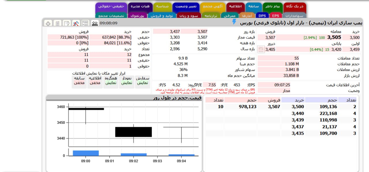This screenshot has width=369, height=172.
Task: Select the 3,437 bid row in the depth table
Action: click(x=298, y=127)
